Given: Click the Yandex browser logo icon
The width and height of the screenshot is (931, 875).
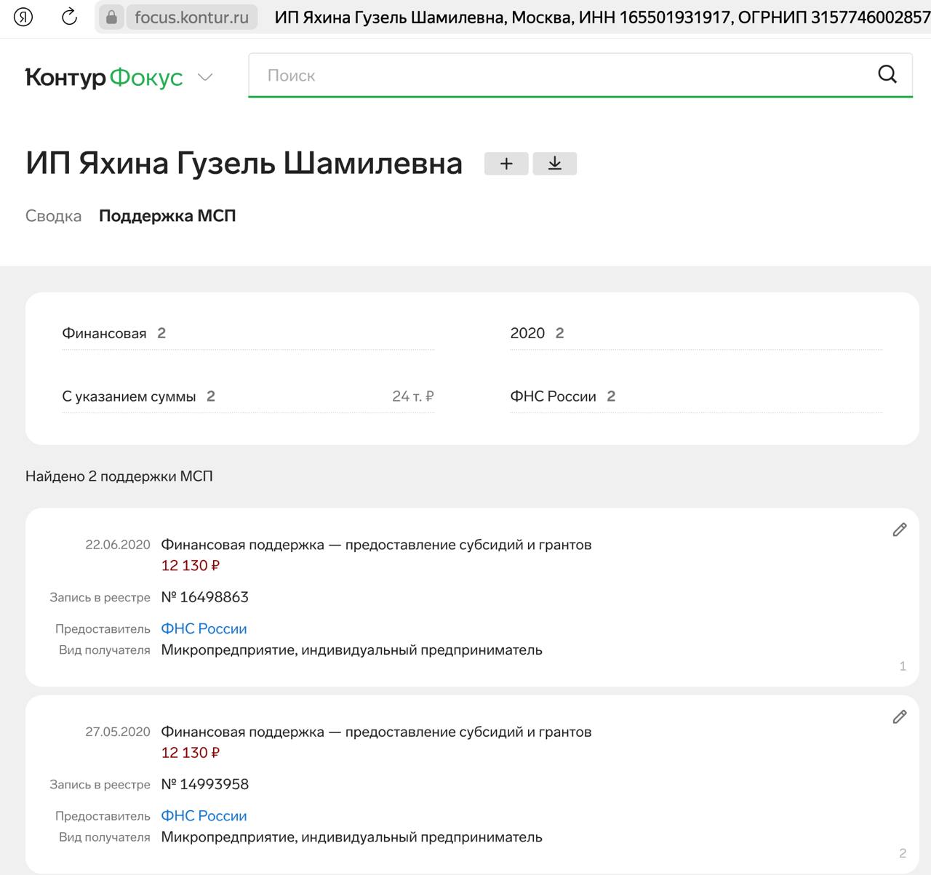Looking at the screenshot, I should (x=23, y=17).
